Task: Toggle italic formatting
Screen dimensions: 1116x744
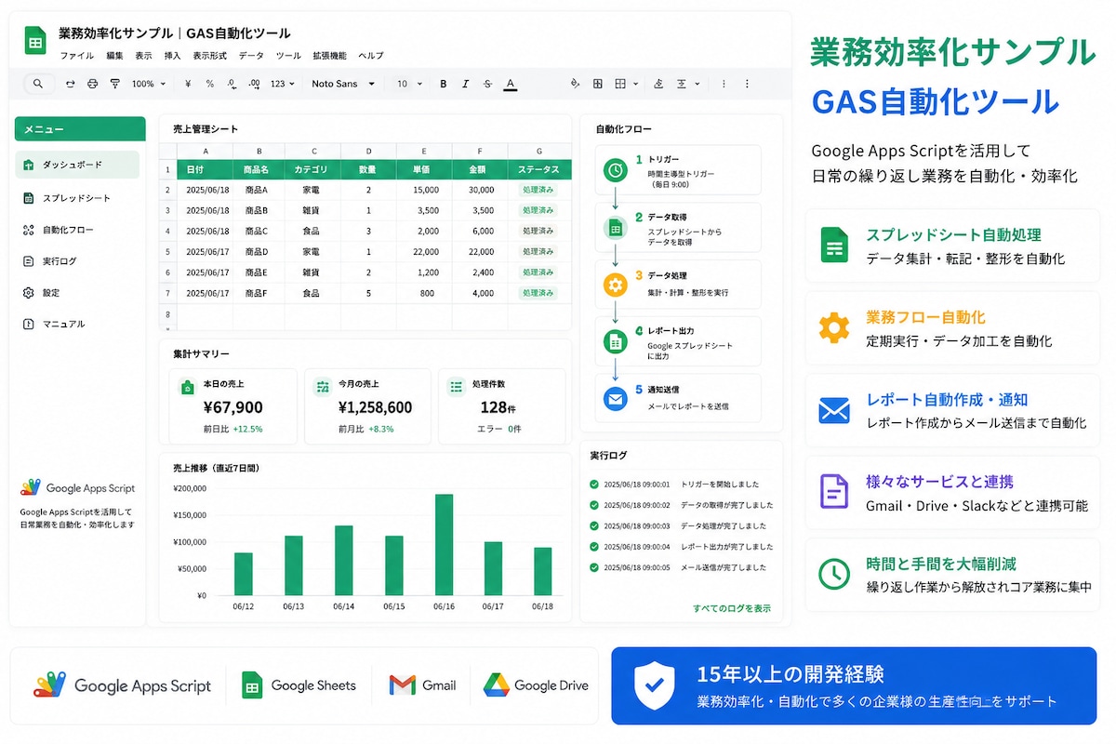Action: click(466, 84)
